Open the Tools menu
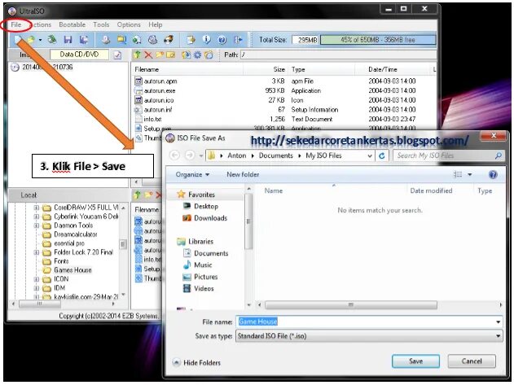The height and width of the screenshot is (385, 514). click(x=101, y=24)
